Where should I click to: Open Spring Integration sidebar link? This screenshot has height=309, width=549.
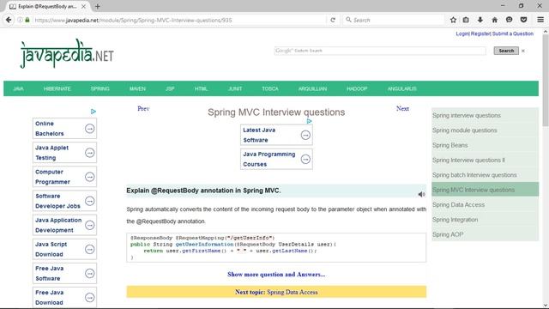455,220
